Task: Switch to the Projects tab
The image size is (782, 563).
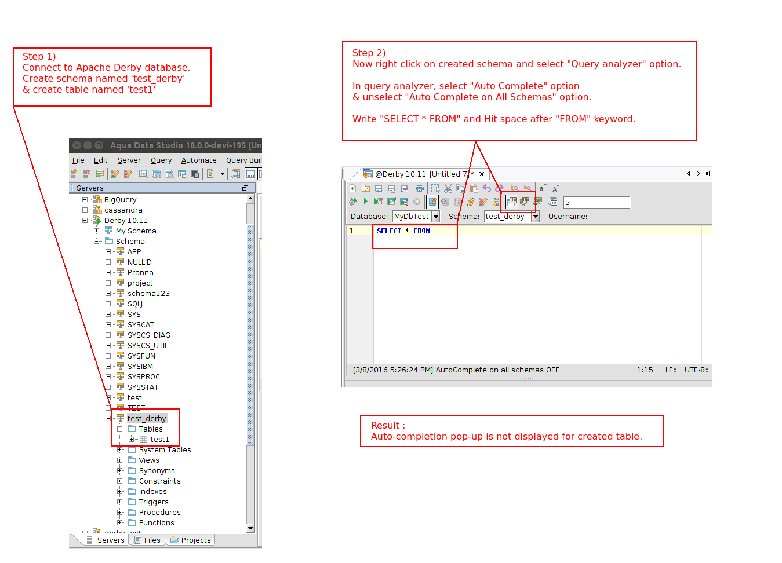Action: [191, 540]
